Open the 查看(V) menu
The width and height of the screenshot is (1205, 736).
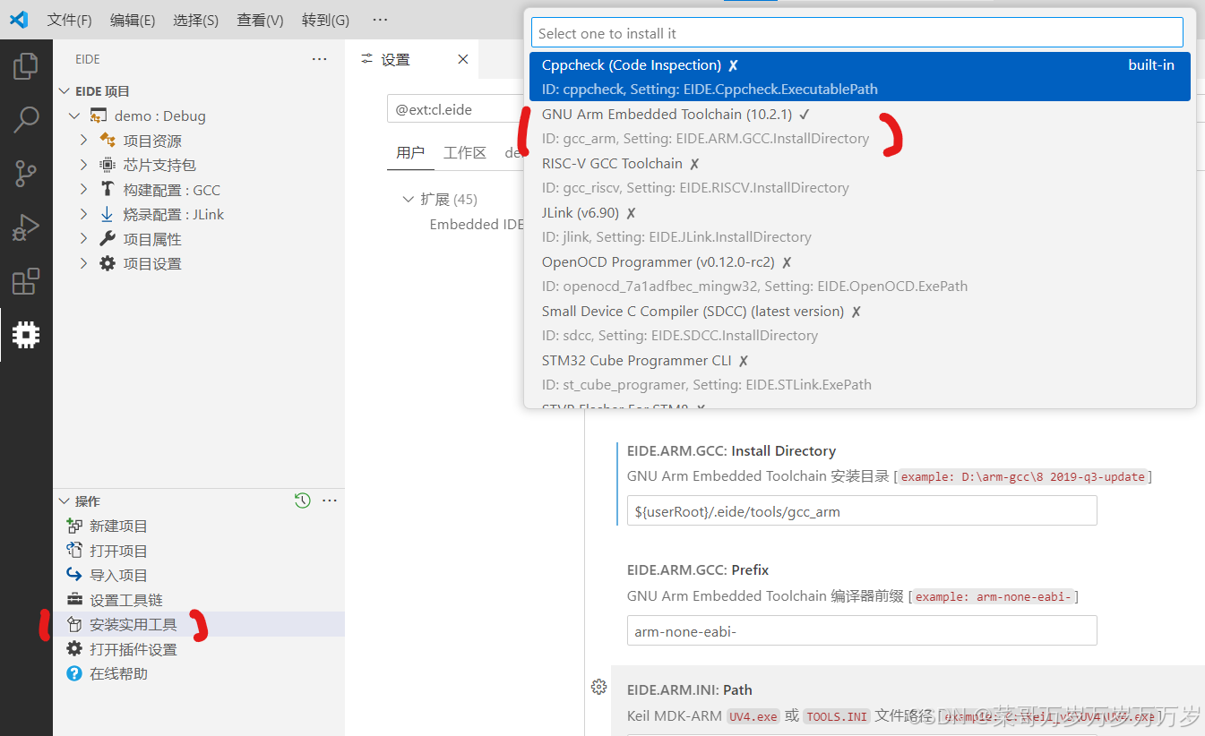pyautogui.click(x=261, y=20)
